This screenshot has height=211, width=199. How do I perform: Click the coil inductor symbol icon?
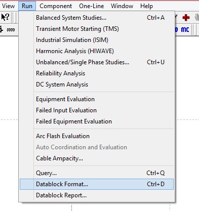pyautogui.click(x=11, y=30)
